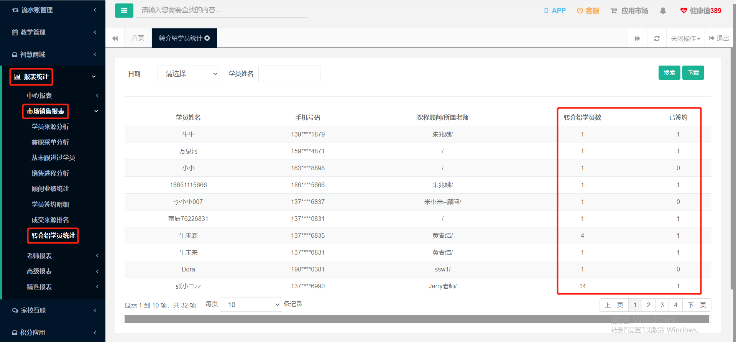Contact 客服 customer service

588,11
